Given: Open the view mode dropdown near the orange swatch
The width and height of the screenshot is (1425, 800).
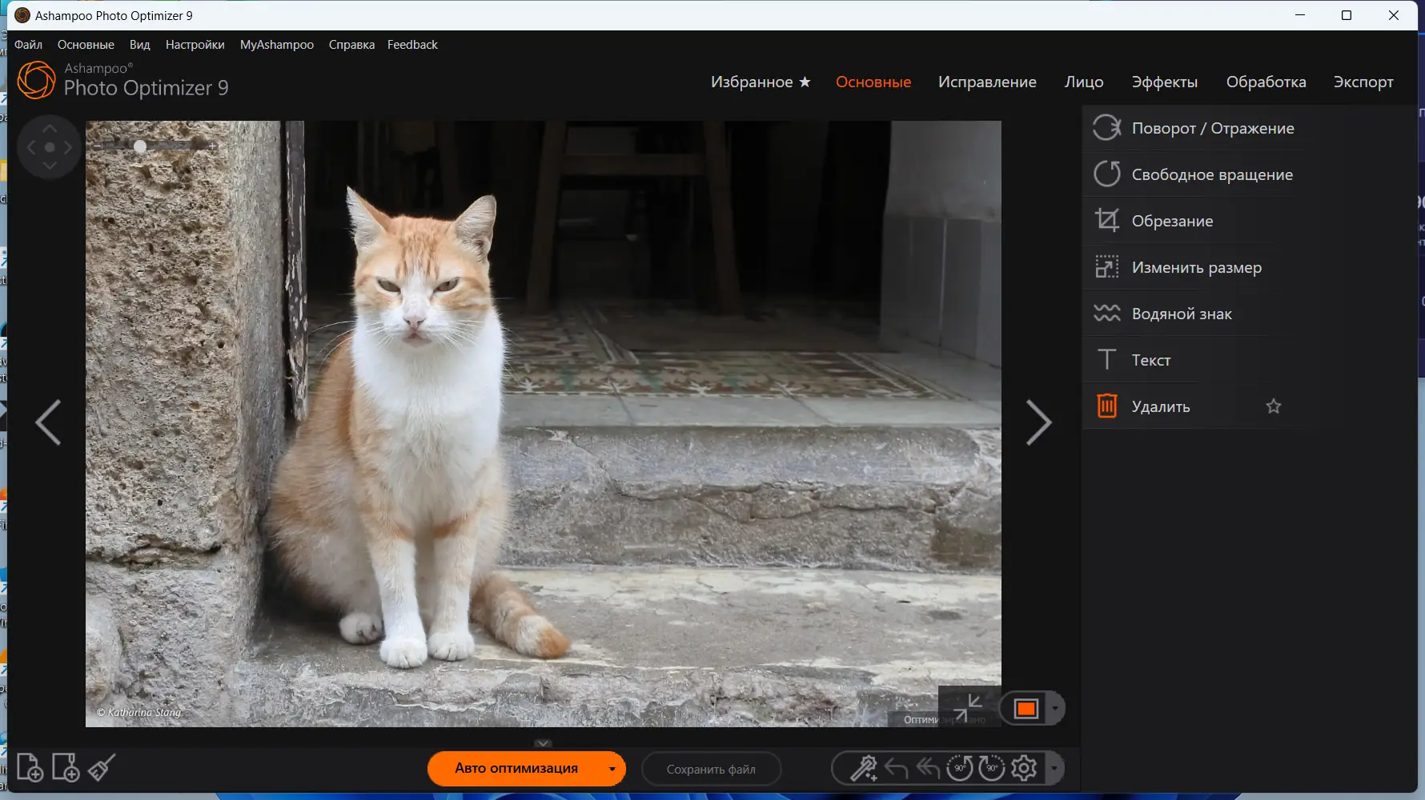Looking at the screenshot, I should point(1058,707).
